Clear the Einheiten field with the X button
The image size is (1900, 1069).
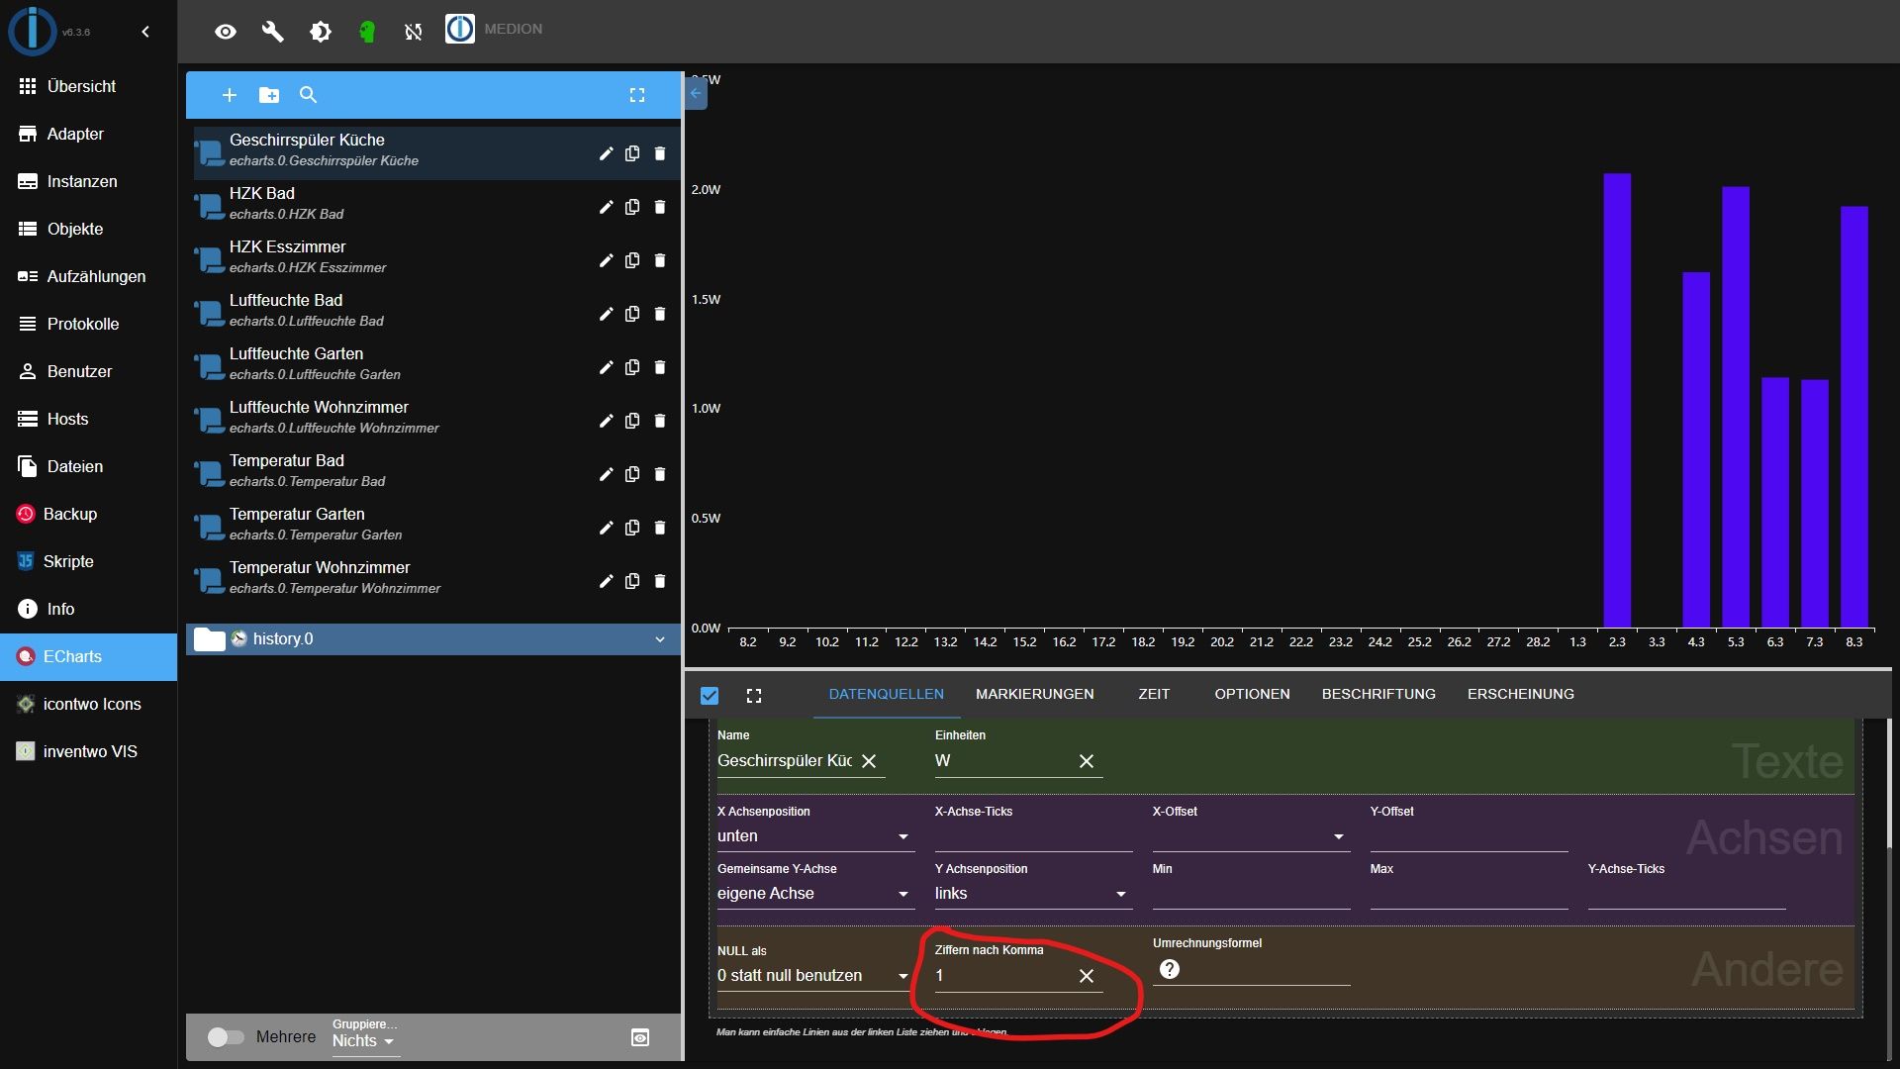pyautogui.click(x=1086, y=761)
